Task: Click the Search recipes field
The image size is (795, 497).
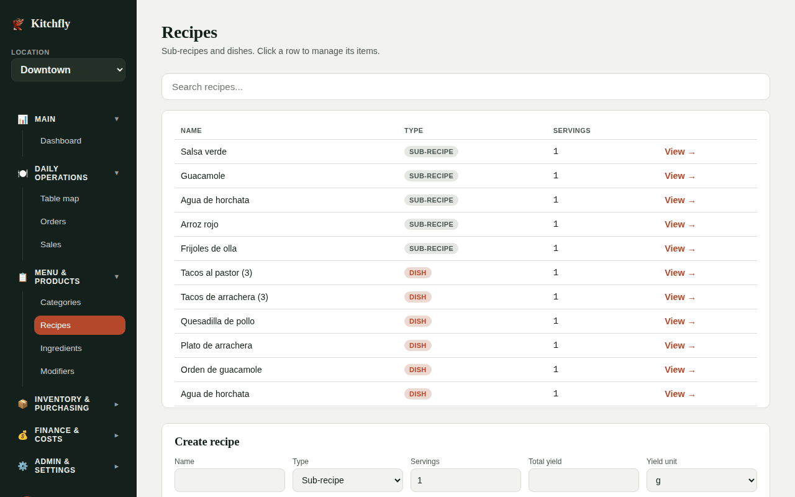Action: click(466, 87)
